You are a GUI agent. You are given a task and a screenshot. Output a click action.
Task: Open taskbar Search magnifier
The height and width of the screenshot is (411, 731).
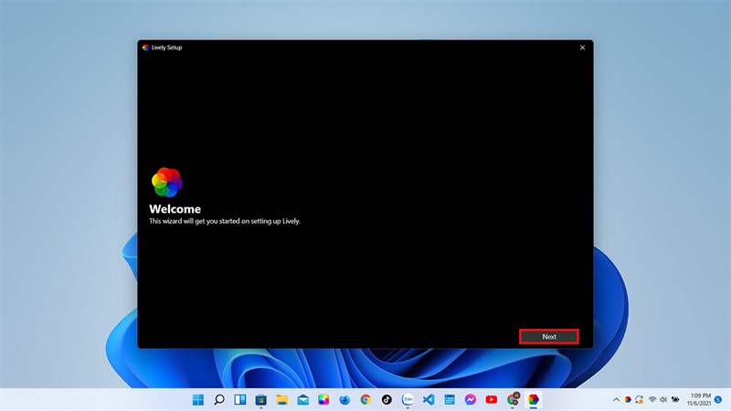[219, 399]
